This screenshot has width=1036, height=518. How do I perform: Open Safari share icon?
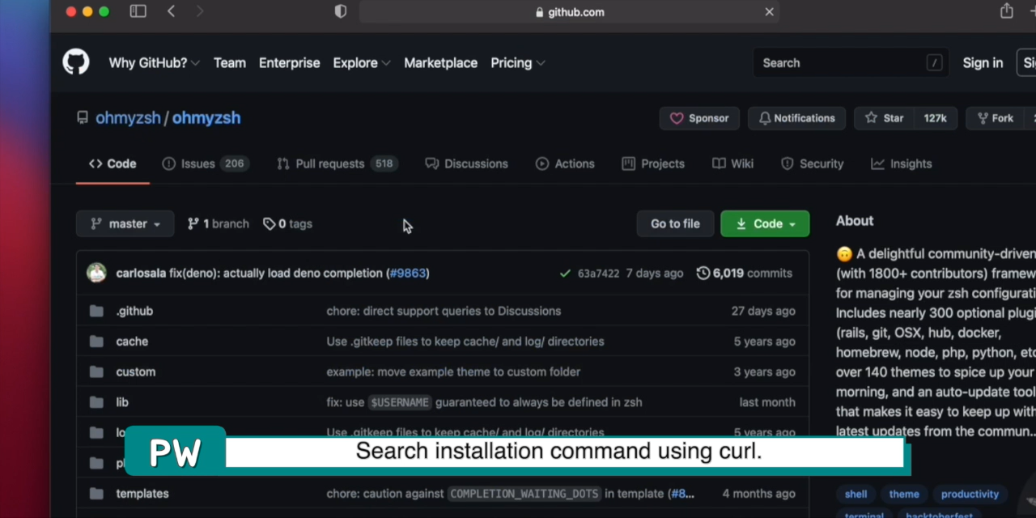1006,11
